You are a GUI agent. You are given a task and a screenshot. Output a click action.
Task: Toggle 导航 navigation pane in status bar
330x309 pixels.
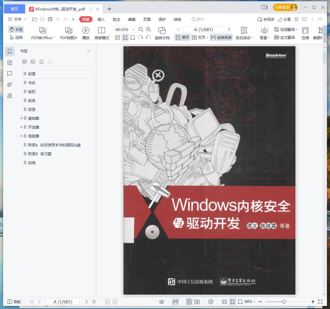click(x=14, y=302)
